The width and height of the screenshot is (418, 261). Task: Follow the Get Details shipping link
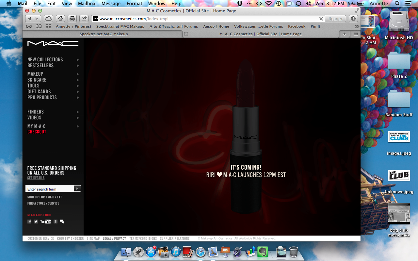tap(36, 178)
